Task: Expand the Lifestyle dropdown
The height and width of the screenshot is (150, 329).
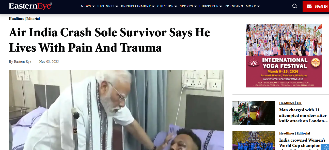Action: [211, 6]
